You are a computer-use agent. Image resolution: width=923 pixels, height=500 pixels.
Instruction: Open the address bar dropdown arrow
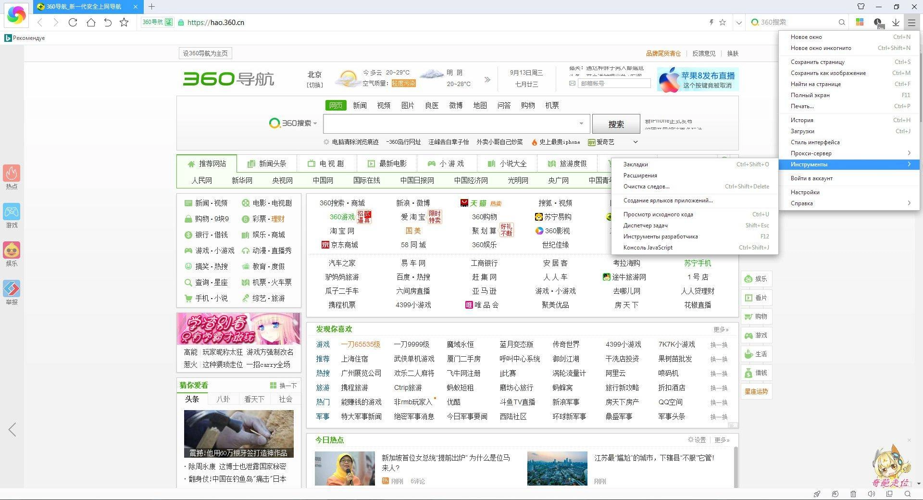(x=739, y=23)
